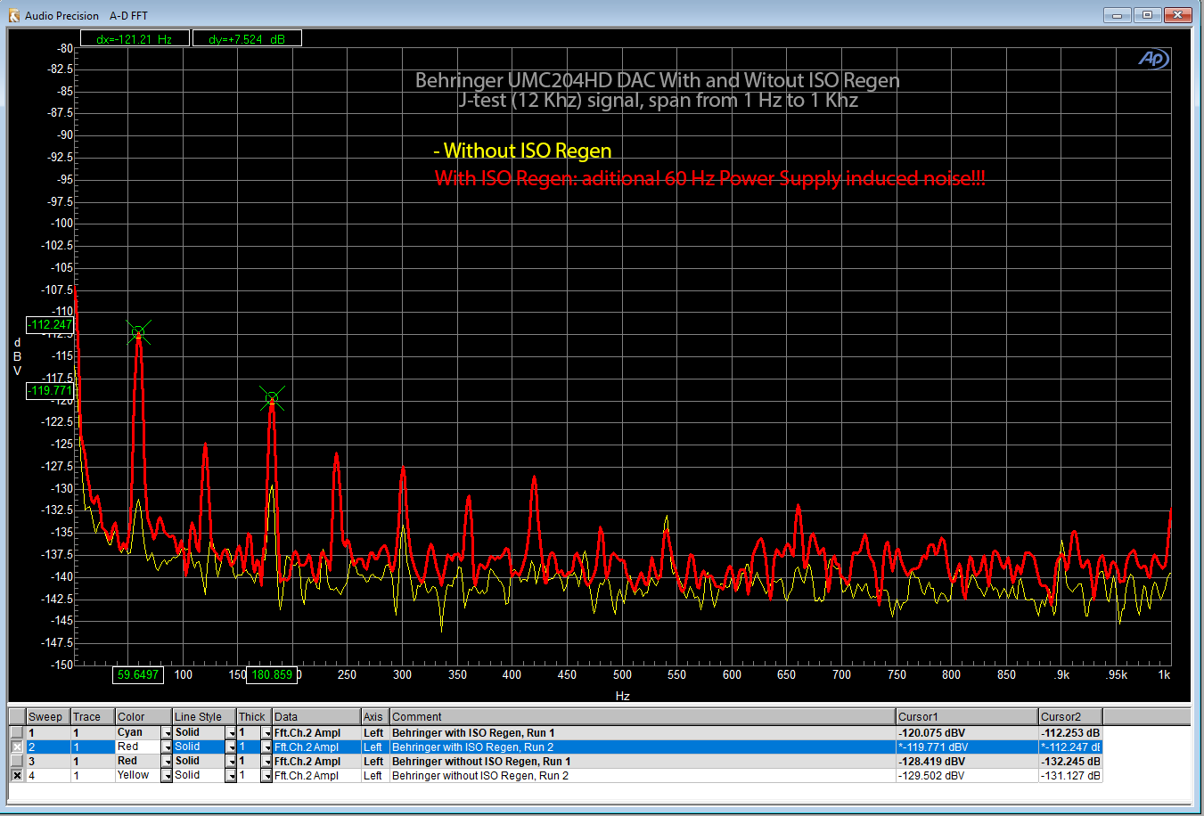Minimize the Audio Precision window
The width and height of the screenshot is (1204, 816).
pyautogui.click(x=1118, y=15)
